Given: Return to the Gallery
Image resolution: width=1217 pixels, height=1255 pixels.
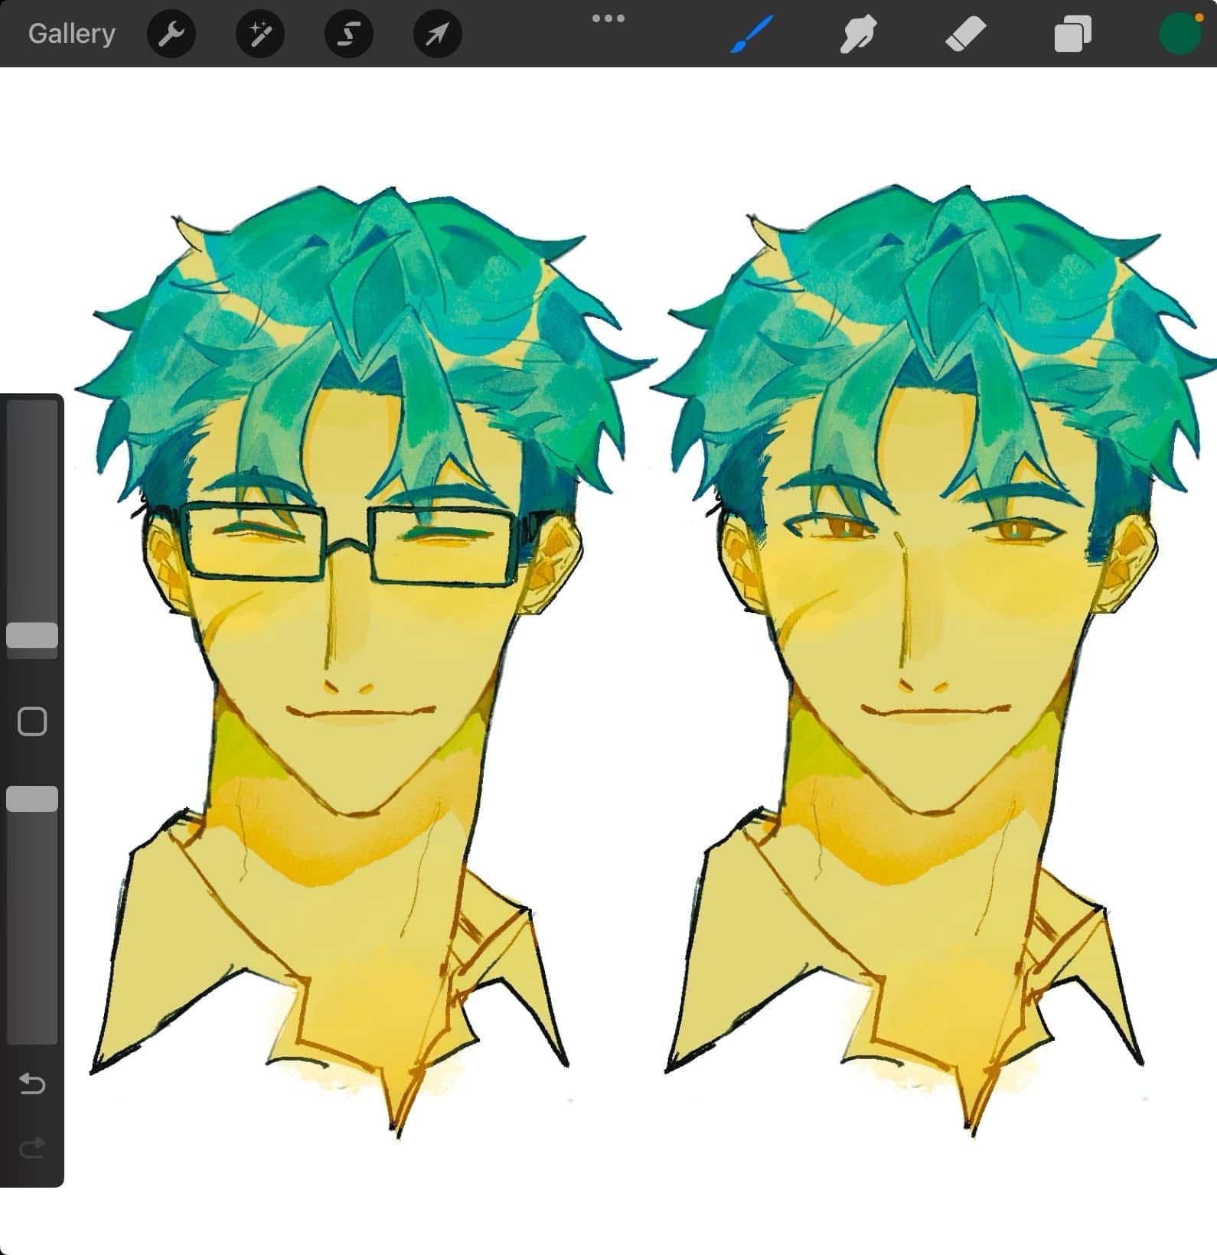Looking at the screenshot, I should pyautogui.click(x=71, y=34).
